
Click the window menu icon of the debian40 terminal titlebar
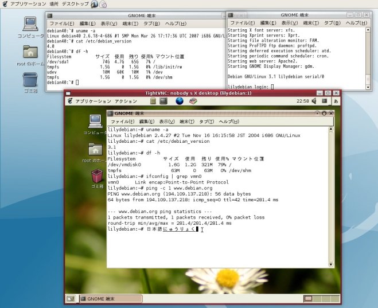tap(50, 15)
